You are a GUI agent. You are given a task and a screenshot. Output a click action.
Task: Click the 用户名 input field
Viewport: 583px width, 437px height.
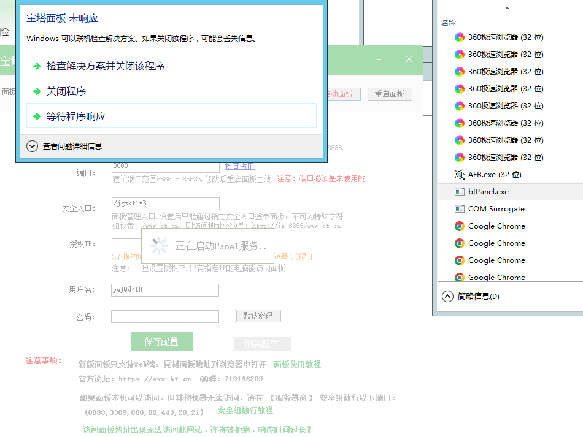click(x=165, y=290)
